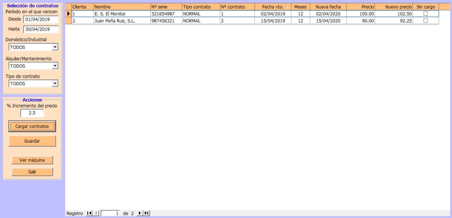Go to the previous record
Viewport: 452px width, 218px height.
[95, 213]
